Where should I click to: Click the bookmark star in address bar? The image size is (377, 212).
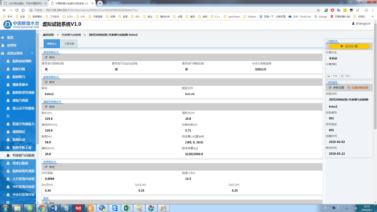coord(318,10)
